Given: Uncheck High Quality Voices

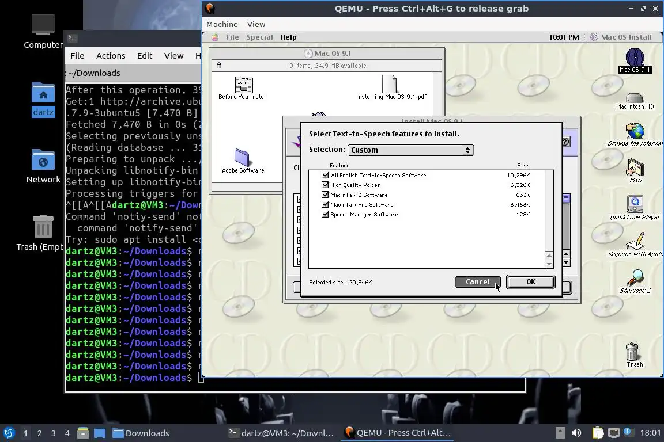Looking at the screenshot, I should (x=325, y=185).
